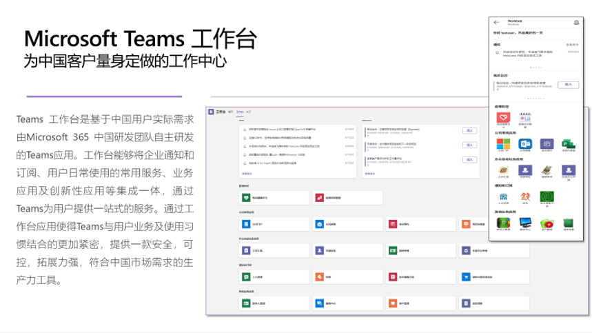Image resolution: width=592 pixels, height=333 pixels.
Task: Click 加入 for the second desktop calendar meeting
Action: click(x=470, y=145)
